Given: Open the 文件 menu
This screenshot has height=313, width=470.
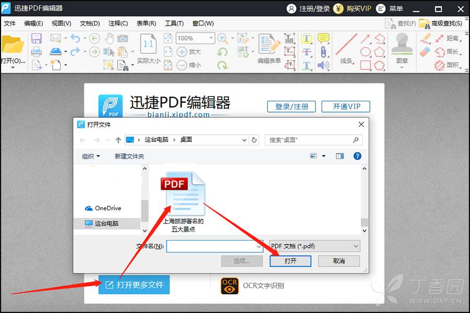Looking at the screenshot, I should [x=9, y=23].
